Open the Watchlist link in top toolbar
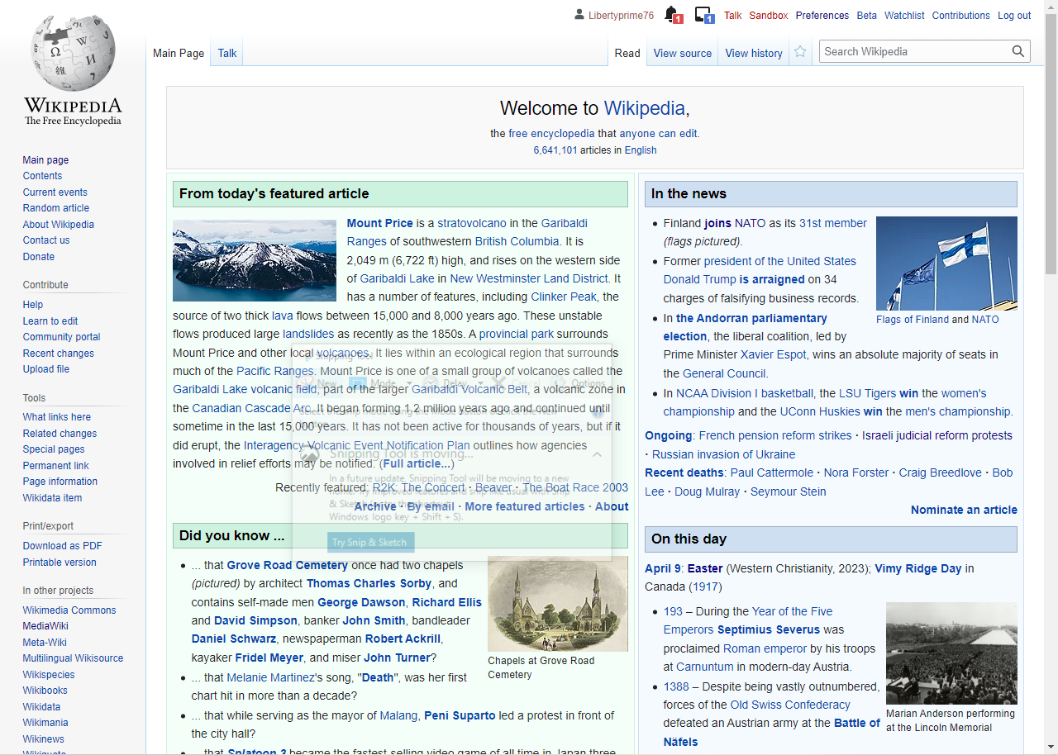Image resolution: width=1058 pixels, height=755 pixels. 904,16
